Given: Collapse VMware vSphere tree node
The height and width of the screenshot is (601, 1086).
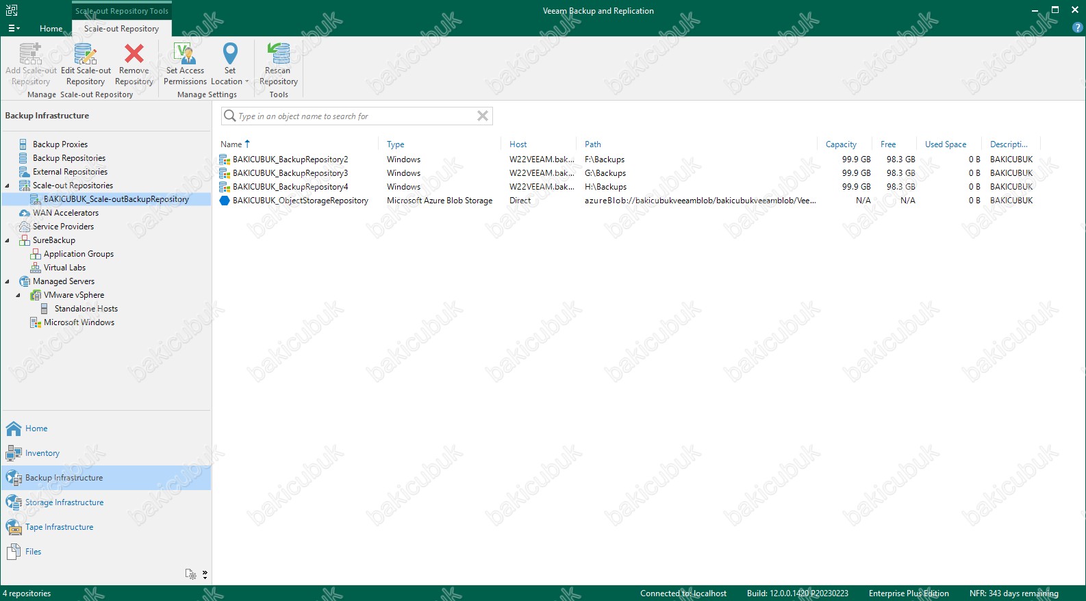Looking at the screenshot, I should coord(18,295).
